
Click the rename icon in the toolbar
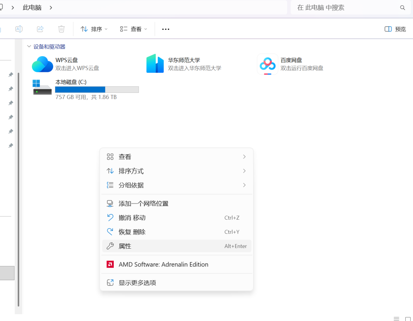coord(19,29)
